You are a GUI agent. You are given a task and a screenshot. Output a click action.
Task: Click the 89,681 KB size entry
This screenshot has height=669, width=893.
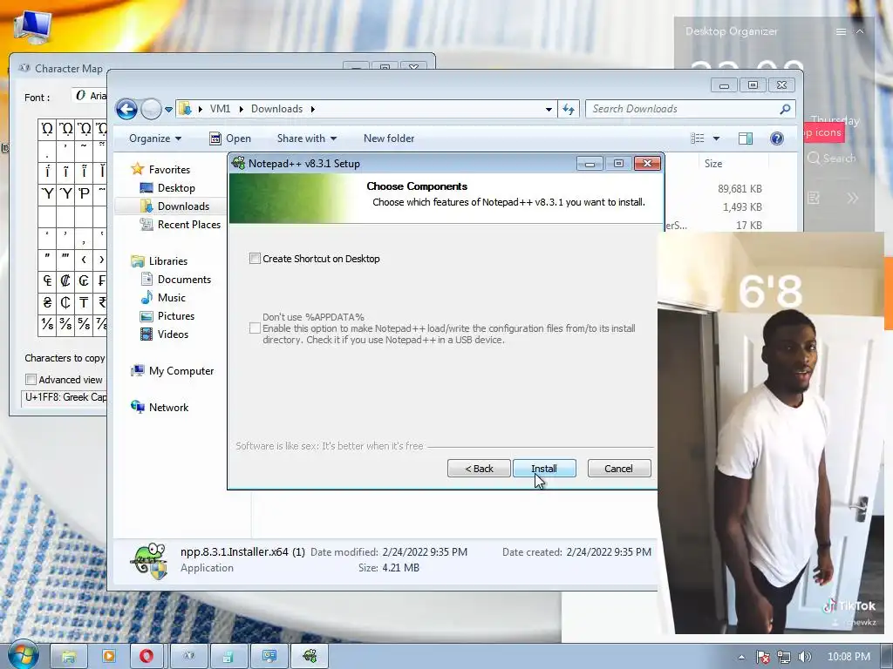[x=740, y=188]
